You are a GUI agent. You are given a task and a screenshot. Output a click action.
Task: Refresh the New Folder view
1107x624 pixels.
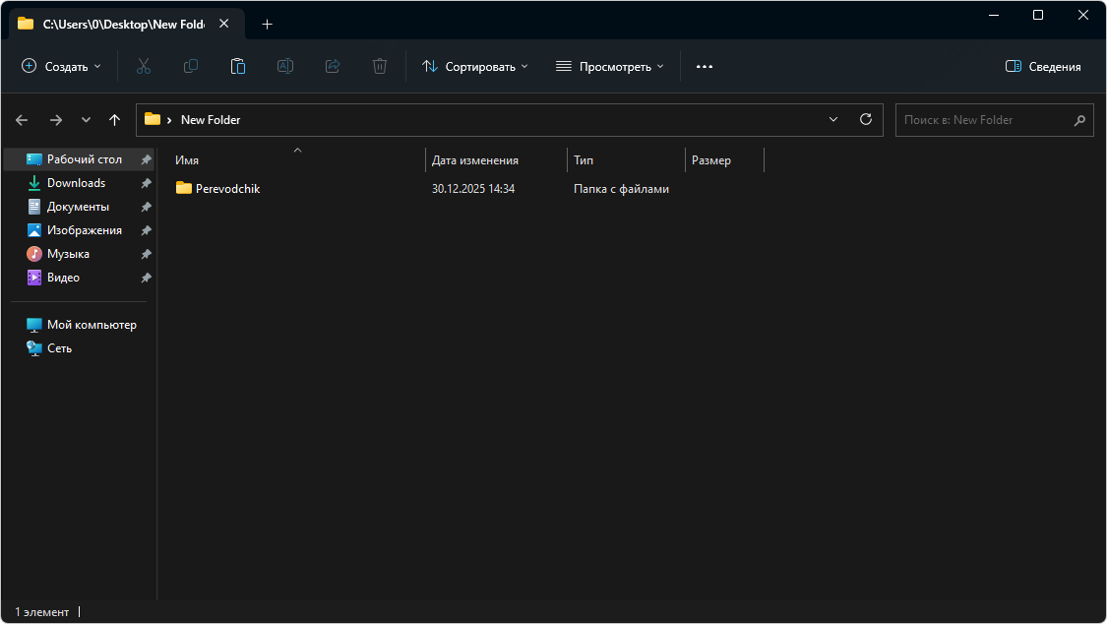click(x=866, y=119)
